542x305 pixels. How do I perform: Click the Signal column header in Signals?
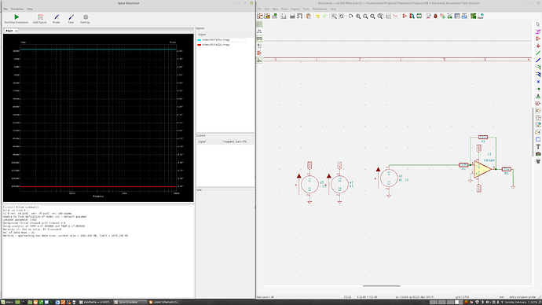(x=222, y=35)
